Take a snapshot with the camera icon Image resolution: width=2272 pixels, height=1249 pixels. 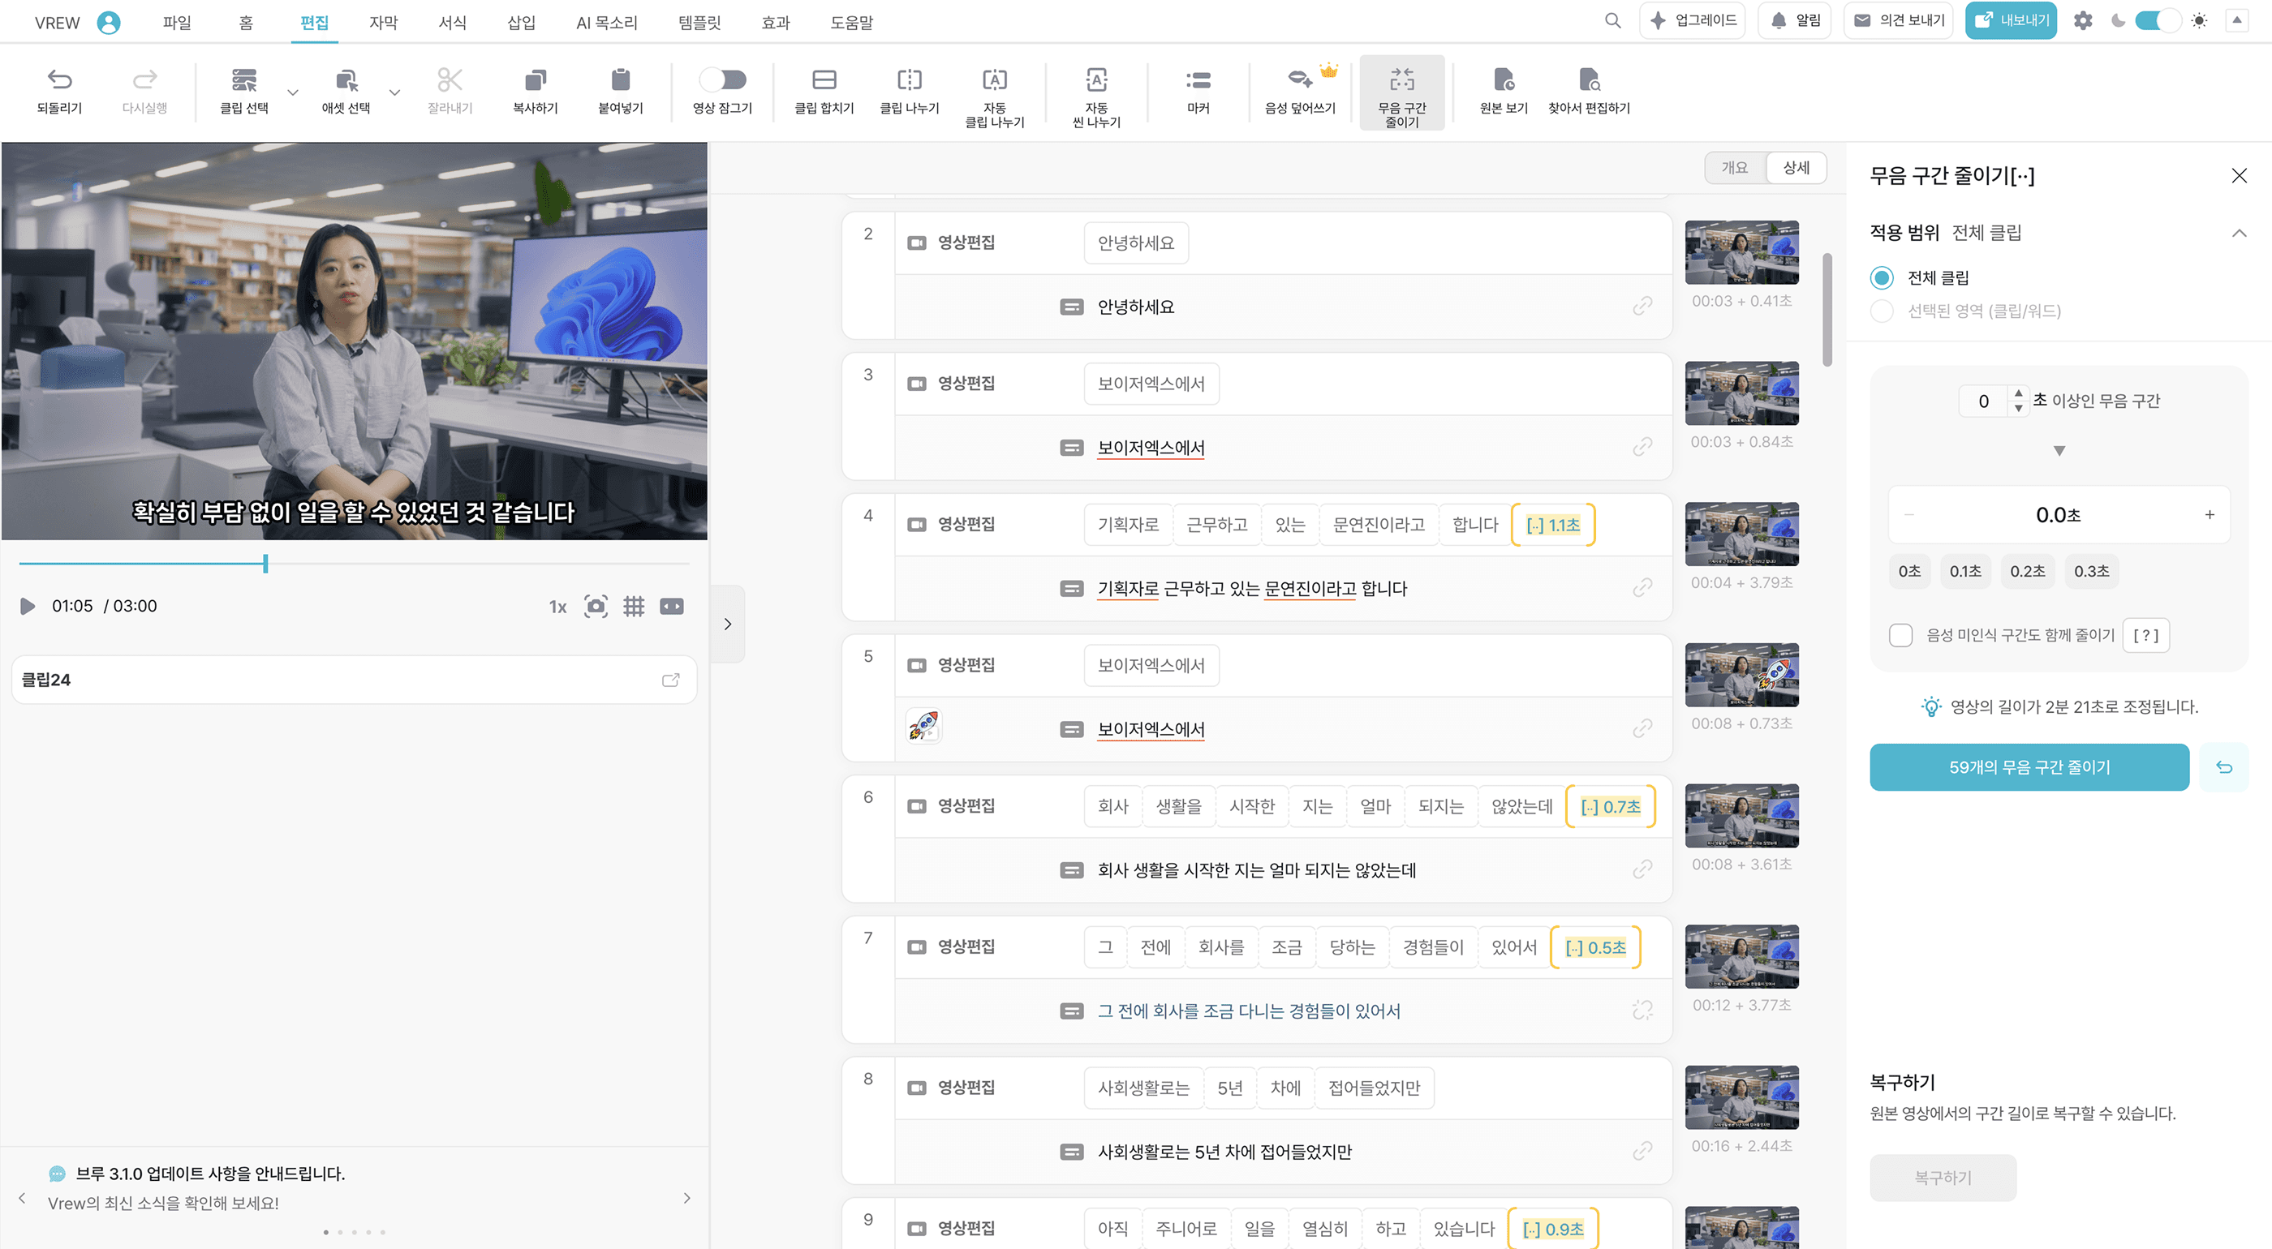tap(596, 607)
